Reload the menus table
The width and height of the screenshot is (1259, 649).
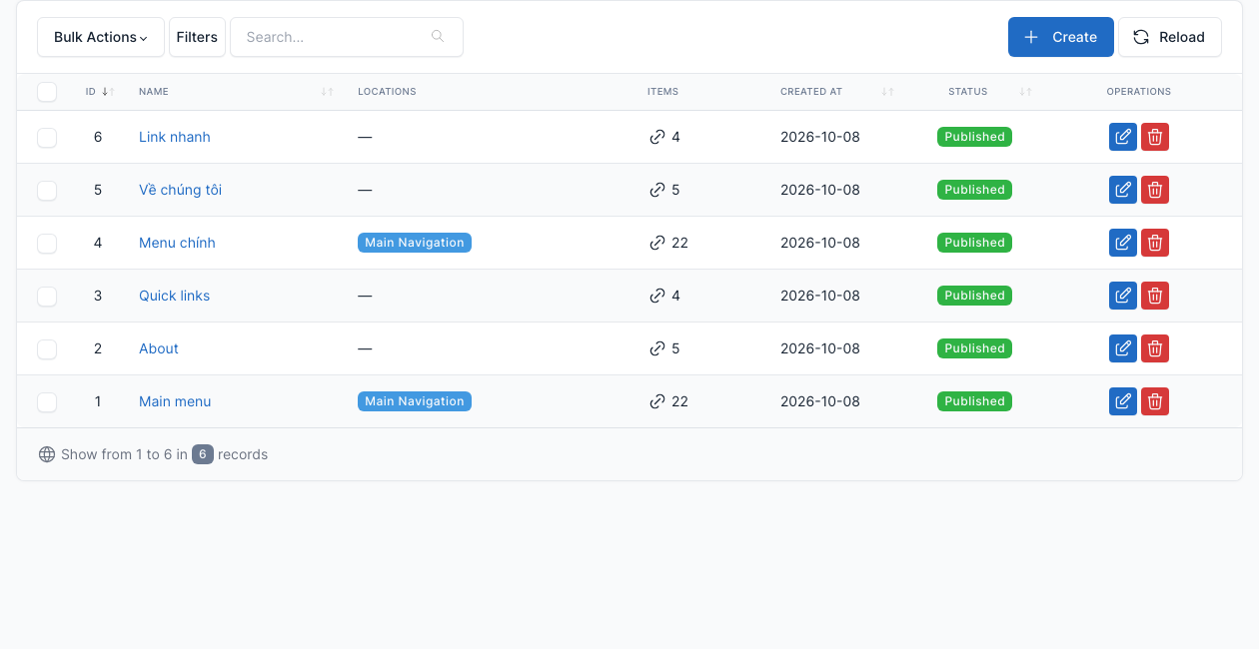tap(1170, 37)
